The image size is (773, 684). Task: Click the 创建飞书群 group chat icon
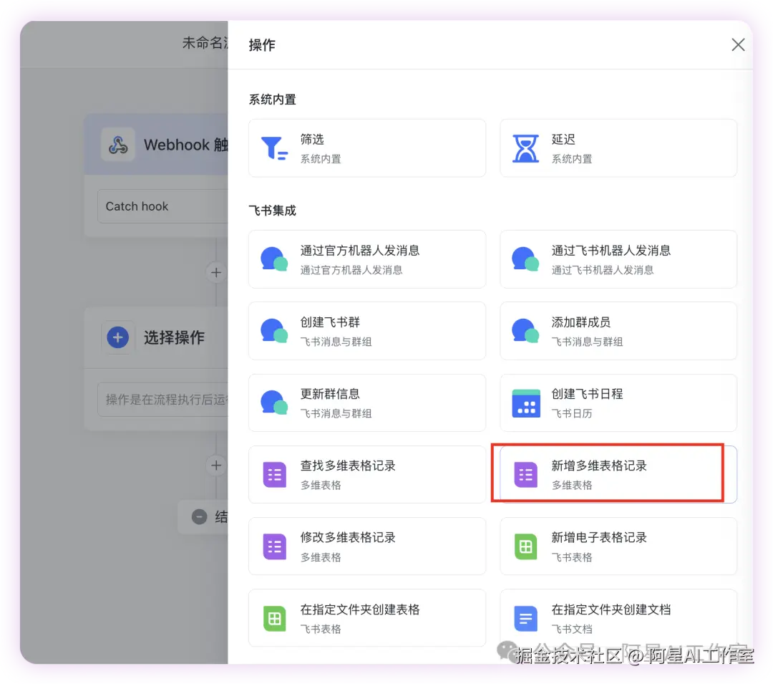click(x=274, y=330)
